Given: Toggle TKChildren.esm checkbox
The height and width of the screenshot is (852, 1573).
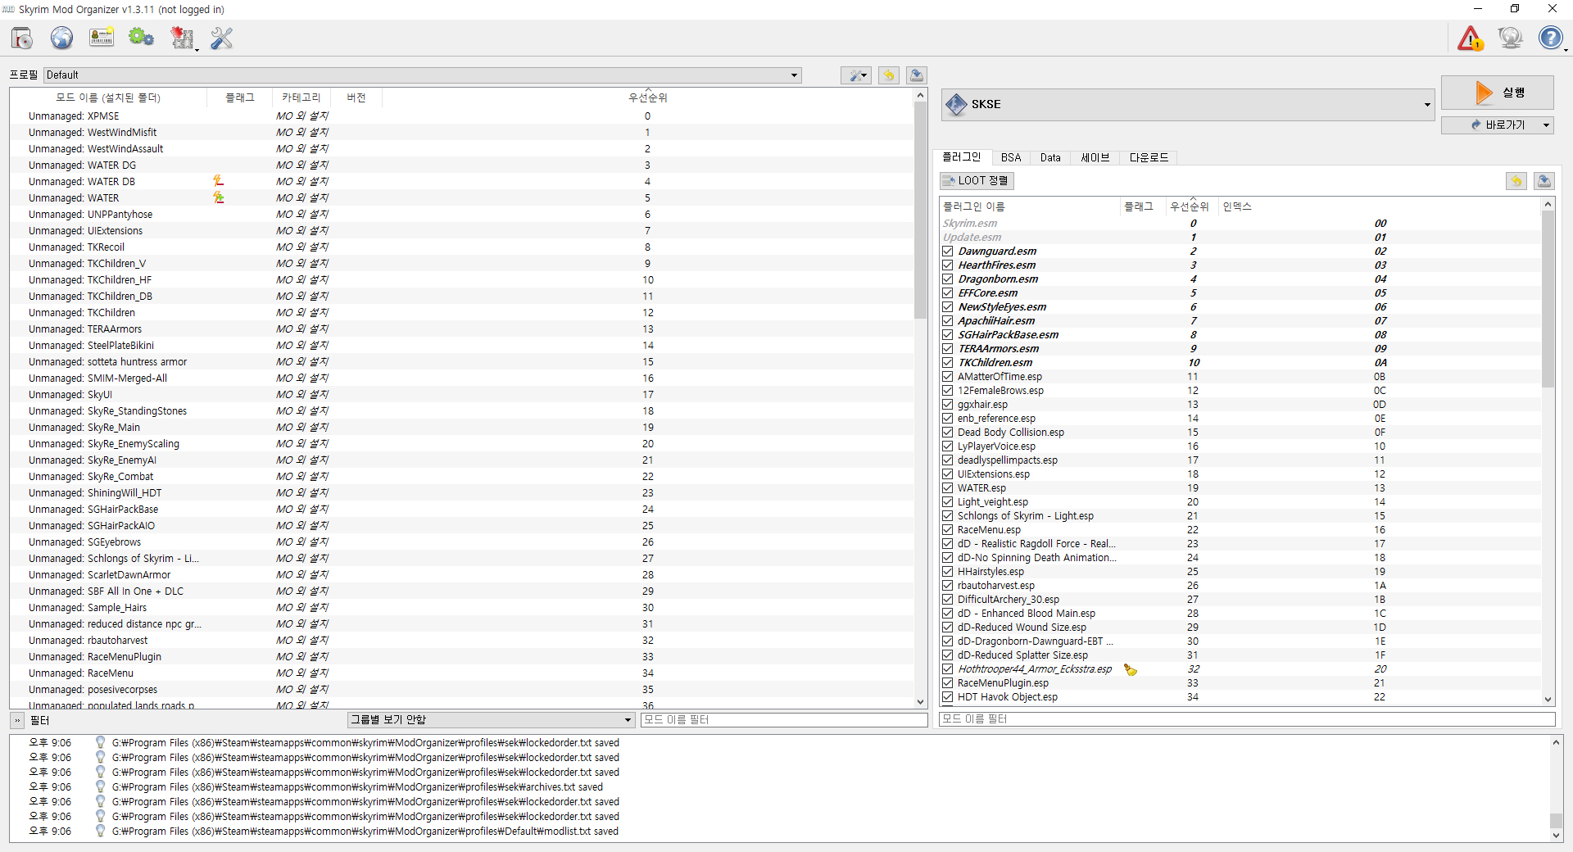Looking at the screenshot, I should coord(948,363).
